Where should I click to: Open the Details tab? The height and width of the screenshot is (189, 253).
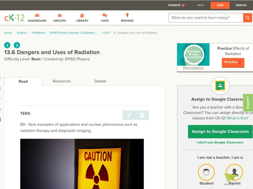click(101, 81)
